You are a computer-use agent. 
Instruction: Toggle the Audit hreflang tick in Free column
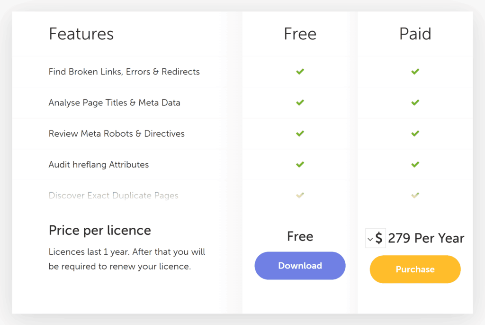point(300,164)
